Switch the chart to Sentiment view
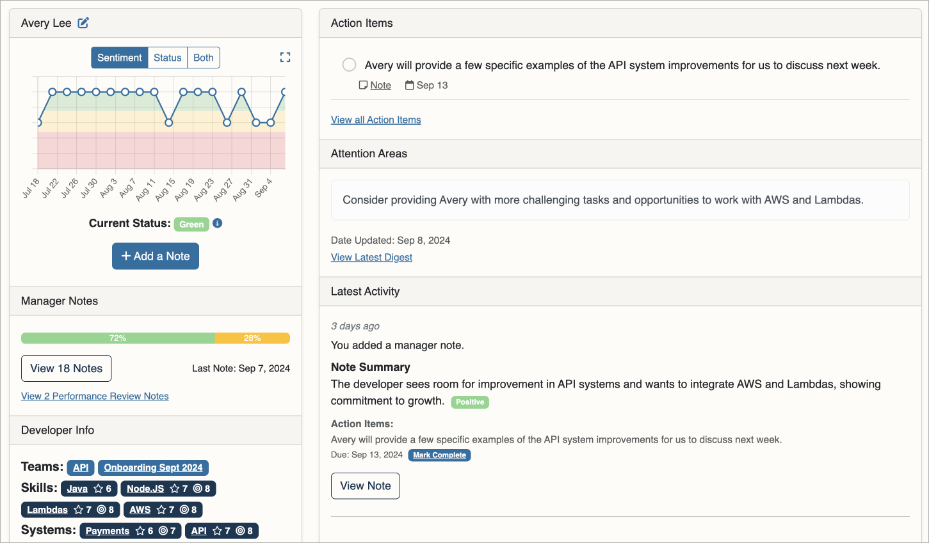Image resolution: width=929 pixels, height=543 pixels. click(x=120, y=58)
